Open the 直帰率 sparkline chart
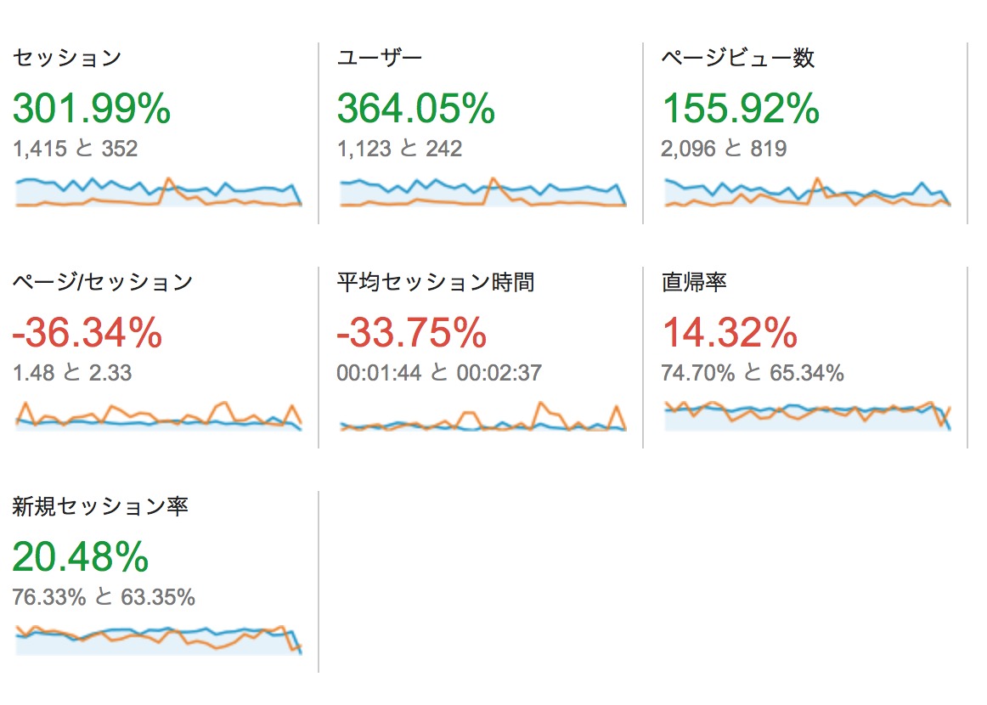 coord(808,416)
